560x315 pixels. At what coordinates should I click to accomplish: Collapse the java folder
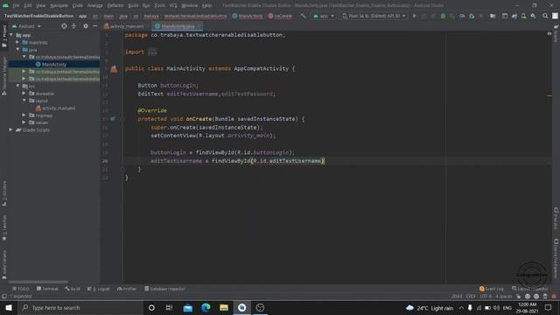pyautogui.click(x=17, y=50)
